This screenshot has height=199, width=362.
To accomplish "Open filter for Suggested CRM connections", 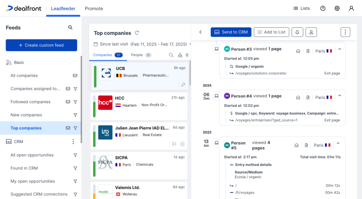I will coord(75,194).
